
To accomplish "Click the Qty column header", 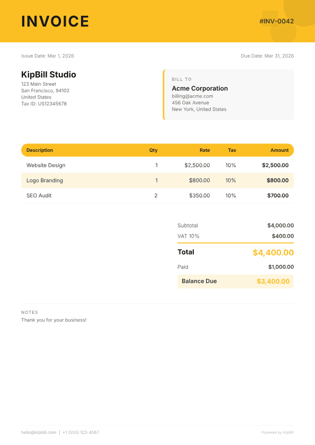I will click(x=154, y=150).
